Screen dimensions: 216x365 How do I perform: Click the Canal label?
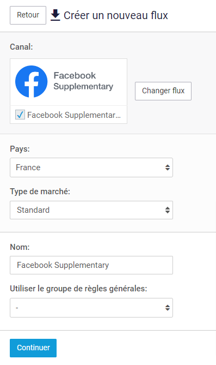[x=21, y=47]
